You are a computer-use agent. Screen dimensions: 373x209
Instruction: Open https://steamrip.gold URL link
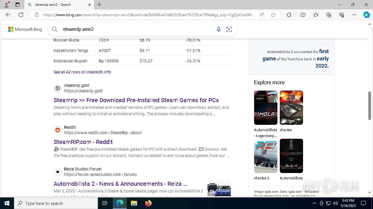83,91
